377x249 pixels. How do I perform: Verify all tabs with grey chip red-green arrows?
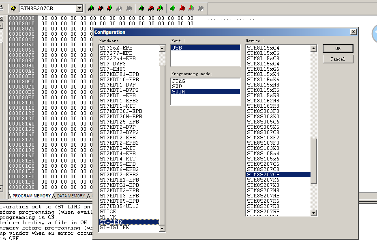click(x=191, y=9)
